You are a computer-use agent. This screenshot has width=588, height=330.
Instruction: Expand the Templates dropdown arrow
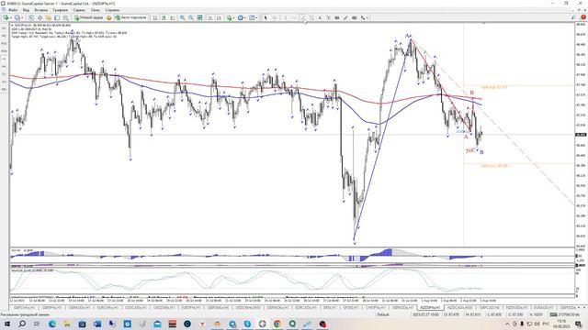(x=257, y=17)
